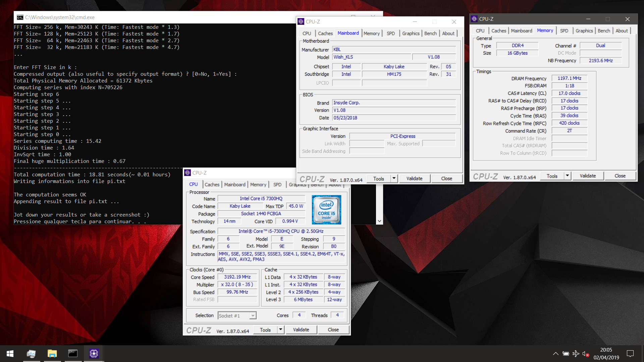Click the Windows Start button
The width and height of the screenshot is (644, 362).
tap(10, 354)
